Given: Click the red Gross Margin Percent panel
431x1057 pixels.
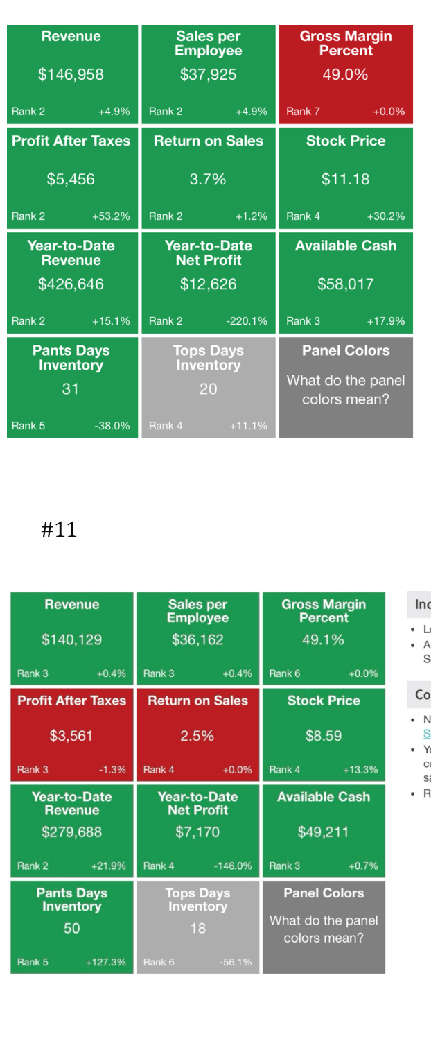Looking at the screenshot, I should pos(344,69).
